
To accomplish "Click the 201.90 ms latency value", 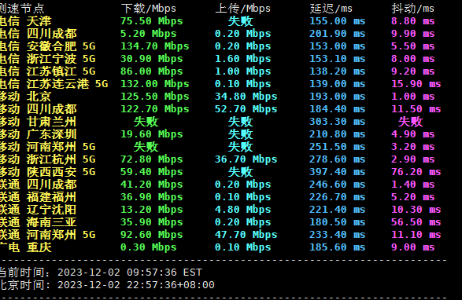I will click(x=338, y=34).
